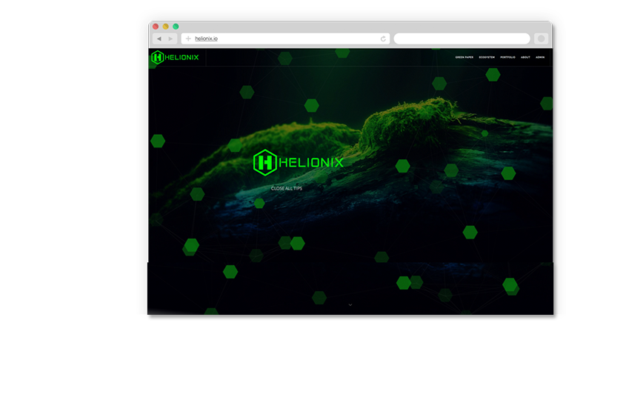
Task: Click the empty browser search field
Action: click(x=462, y=39)
